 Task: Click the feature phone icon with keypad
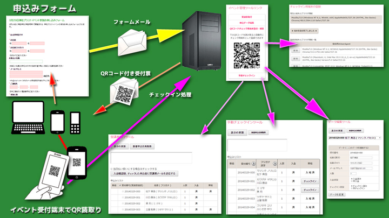[75, 123]
